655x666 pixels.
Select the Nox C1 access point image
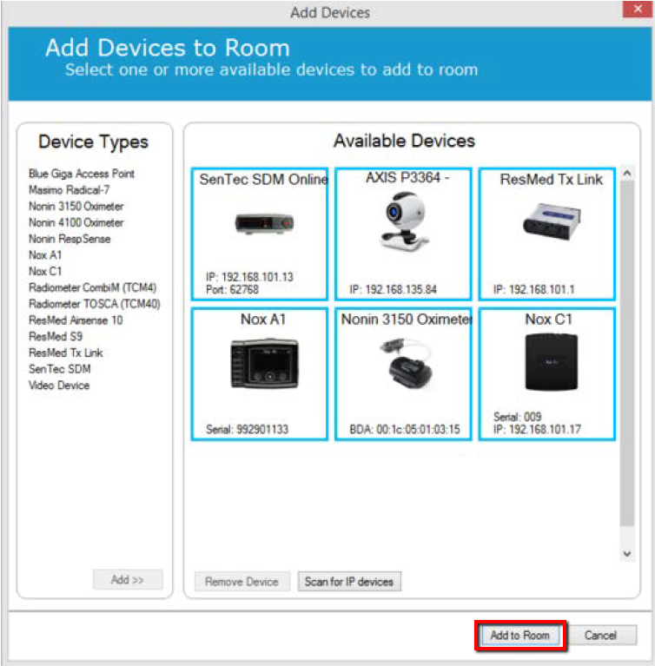point(552,362)
